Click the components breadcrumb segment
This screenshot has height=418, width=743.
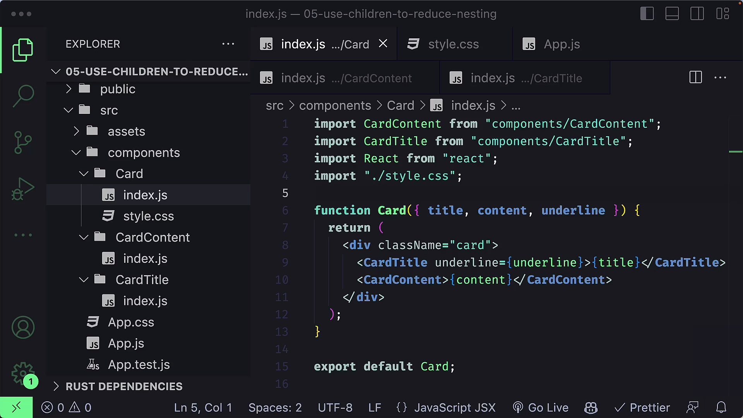[335, 105]
